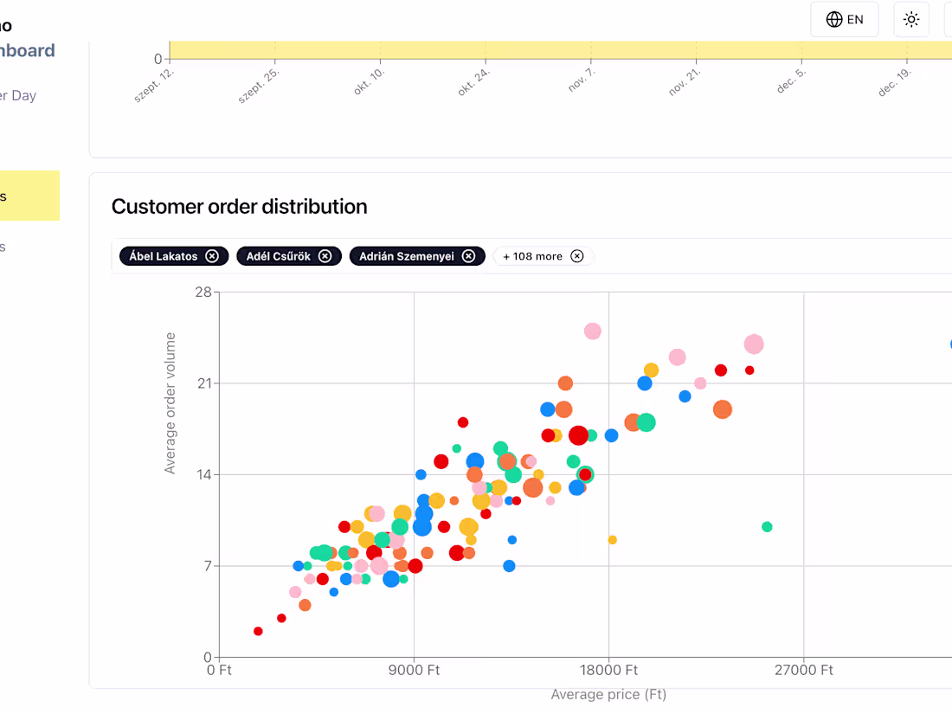Expand the Dashboard heading in the sidebar
The image size is (952, 714).
pos(28,50)
